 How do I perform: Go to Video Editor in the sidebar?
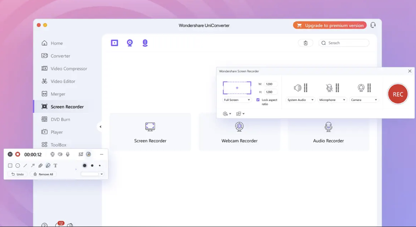[x=59, y=81]
